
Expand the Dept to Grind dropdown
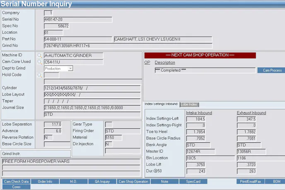click(x=70, y=68)
